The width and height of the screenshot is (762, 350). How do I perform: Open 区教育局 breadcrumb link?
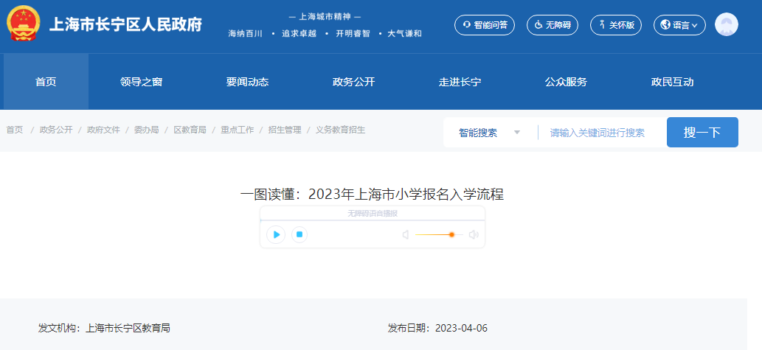tap(190, 130)
